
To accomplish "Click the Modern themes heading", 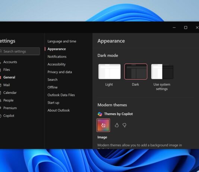I will coord(112,105).
